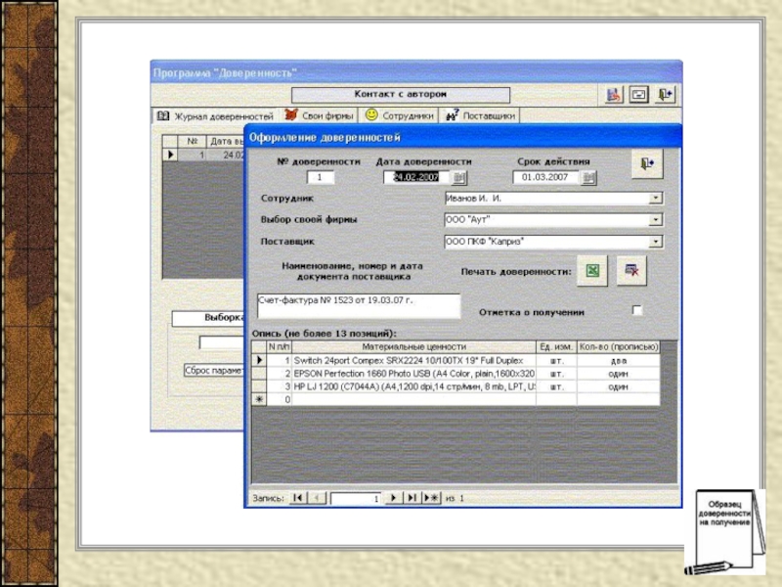The image size is (782, 587).
Task: Click the red document icon in main toolbar
Action: point(614,94)
